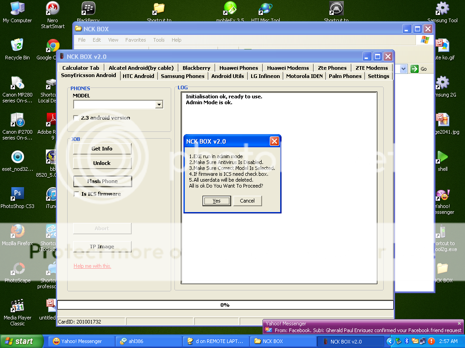Switch to the Huawei Modems tab

pos(288,68)
